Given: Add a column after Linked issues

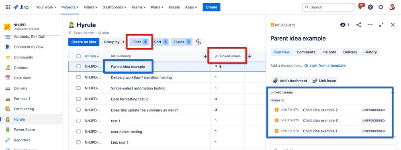Looking at the screenshot, I should [250, 56].
